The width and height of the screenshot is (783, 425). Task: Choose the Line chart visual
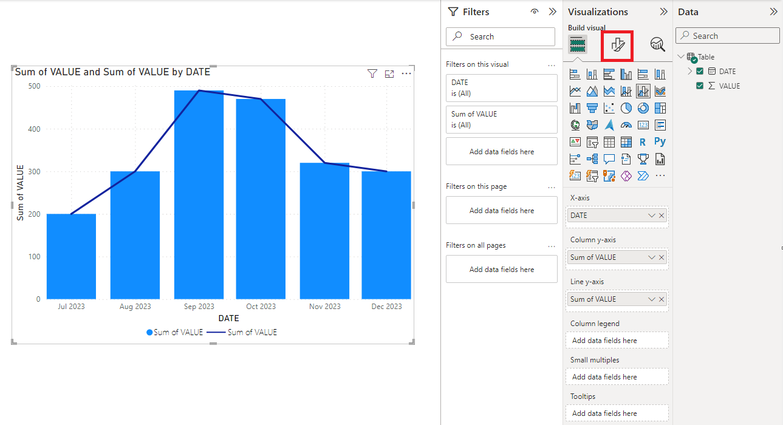pos(575,92)
